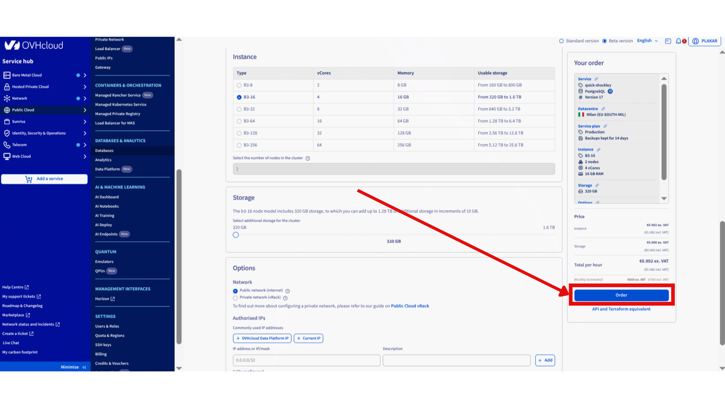Click the OVHcloud logo
725x408 pixels.
point(34,45)
